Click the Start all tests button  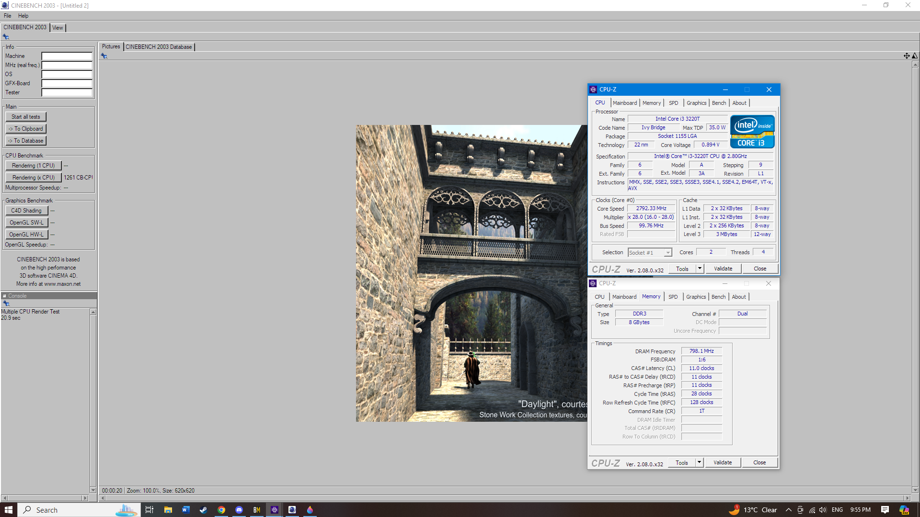tap(26, 117)
